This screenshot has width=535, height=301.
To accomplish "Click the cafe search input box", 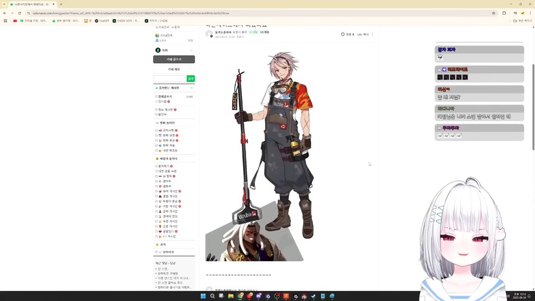I will (x=170, y=79).
